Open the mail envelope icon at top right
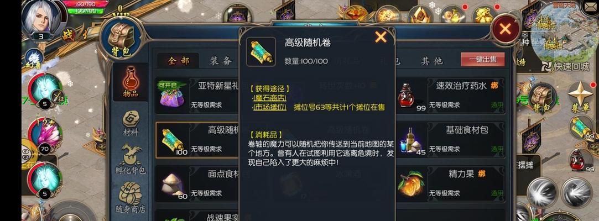Image resolution: width=599 pixels, height=221 pixels. (590, 7)
